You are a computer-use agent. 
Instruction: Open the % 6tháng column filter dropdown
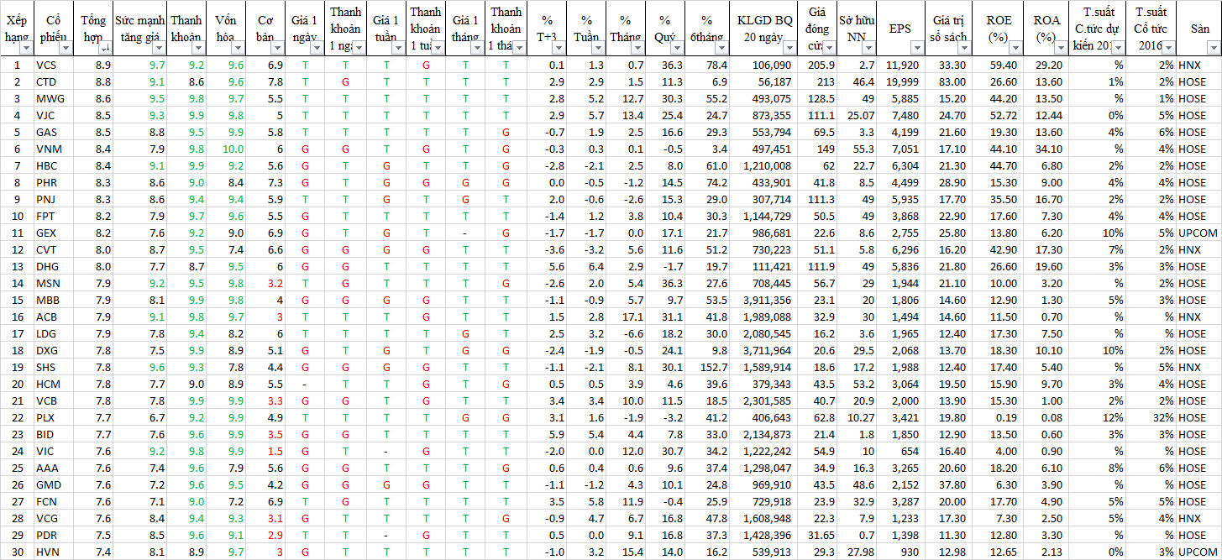[721, 49]
